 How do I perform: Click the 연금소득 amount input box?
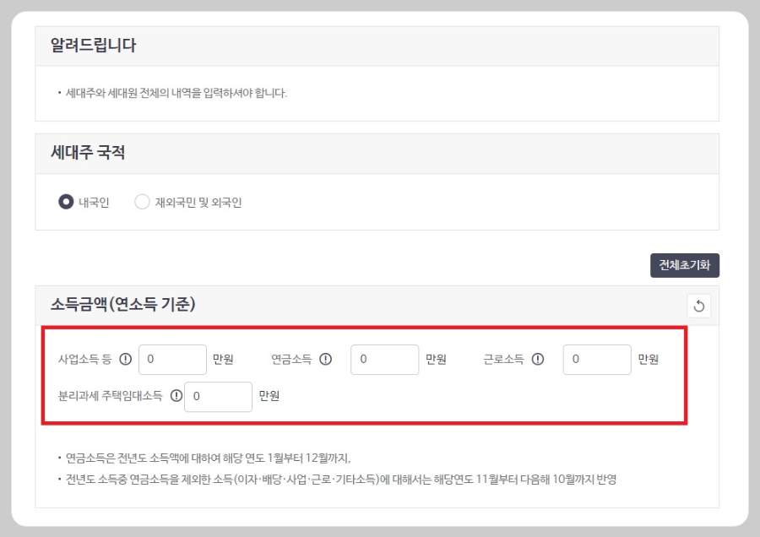pyautogui.click(x=385, y=359)
